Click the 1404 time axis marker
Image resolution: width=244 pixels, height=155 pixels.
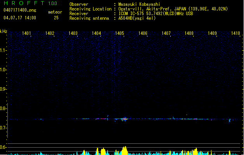[96, 33]
